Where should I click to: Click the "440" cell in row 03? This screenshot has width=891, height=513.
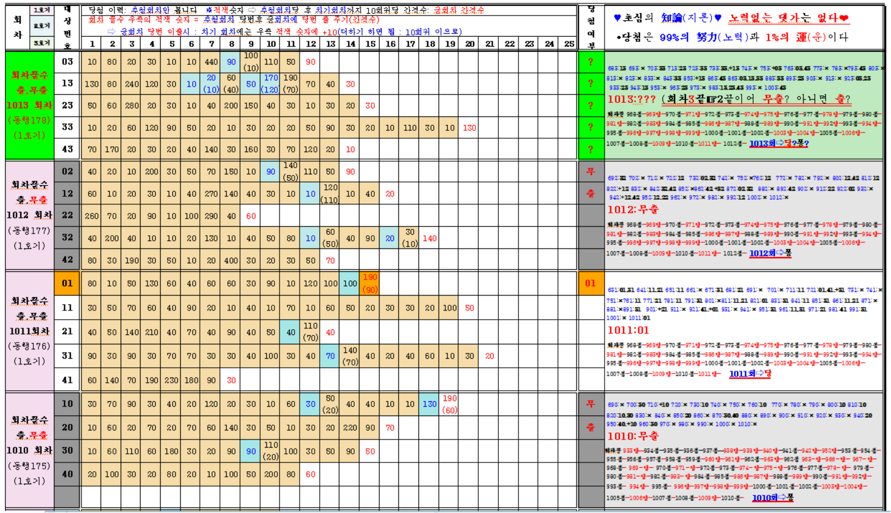pyautogui.click(x=211, y=62)
